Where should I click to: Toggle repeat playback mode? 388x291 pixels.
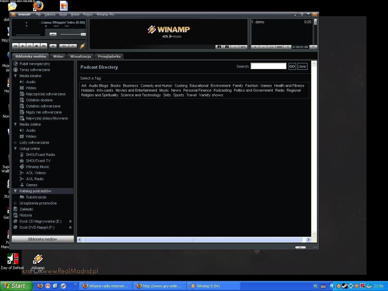coord(73,46)
